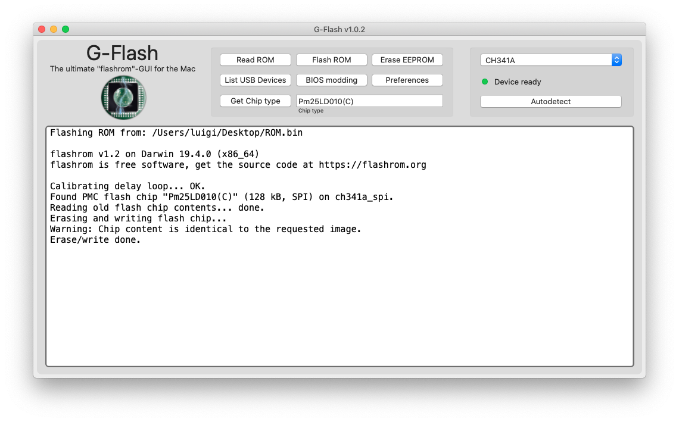Click Erase EEPROM button
Viewport: 679px width, 422px height.
(x=407, y=60)
